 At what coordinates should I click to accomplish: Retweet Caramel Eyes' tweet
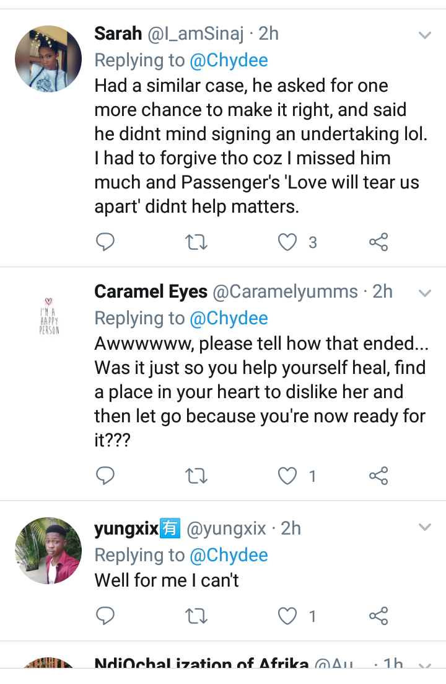click(196, 476)
